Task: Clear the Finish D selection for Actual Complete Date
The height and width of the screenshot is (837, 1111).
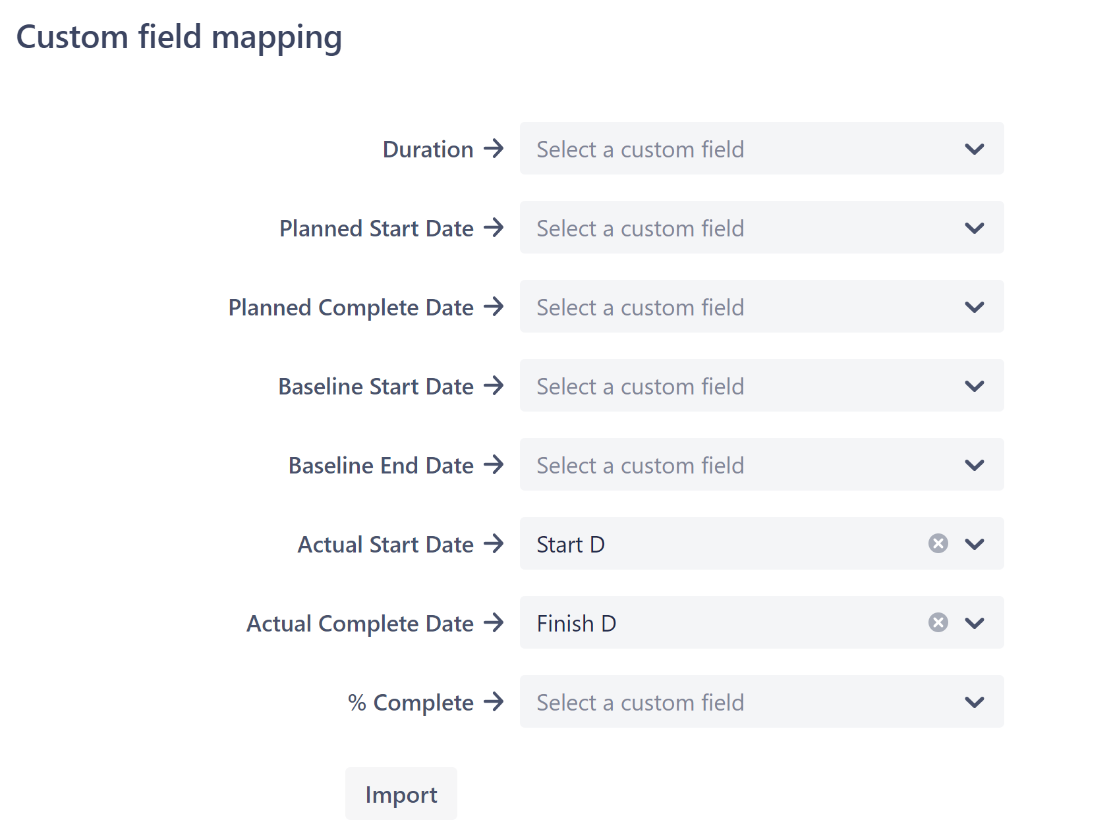Action: [x=937, y=622]
